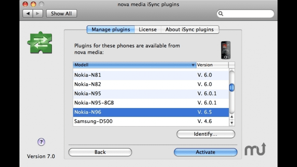297x167 pixels.
Task: Click the Show All button
Action: [x=61, y=14]
